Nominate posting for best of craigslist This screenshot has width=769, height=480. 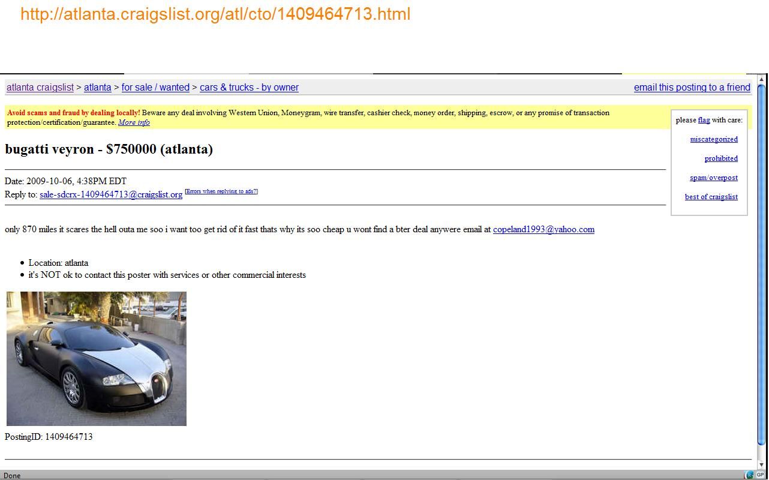click(x=711, y=197)
